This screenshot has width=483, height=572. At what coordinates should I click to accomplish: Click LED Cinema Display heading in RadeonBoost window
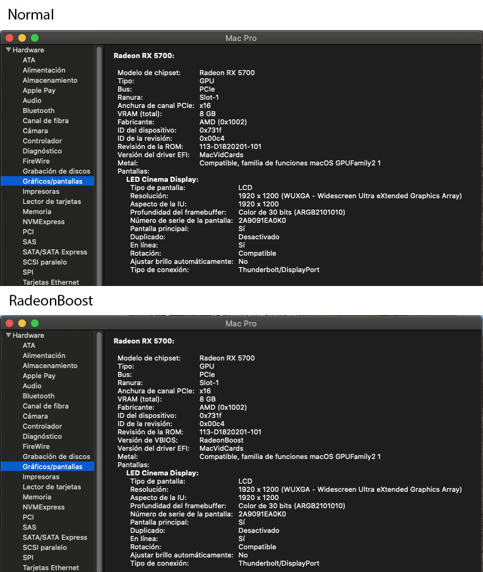pyautogui.click(x=162, y=473)
